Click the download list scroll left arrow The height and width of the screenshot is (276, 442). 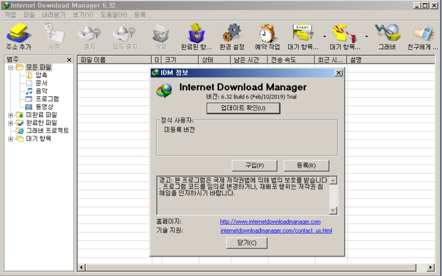(82, 267)
